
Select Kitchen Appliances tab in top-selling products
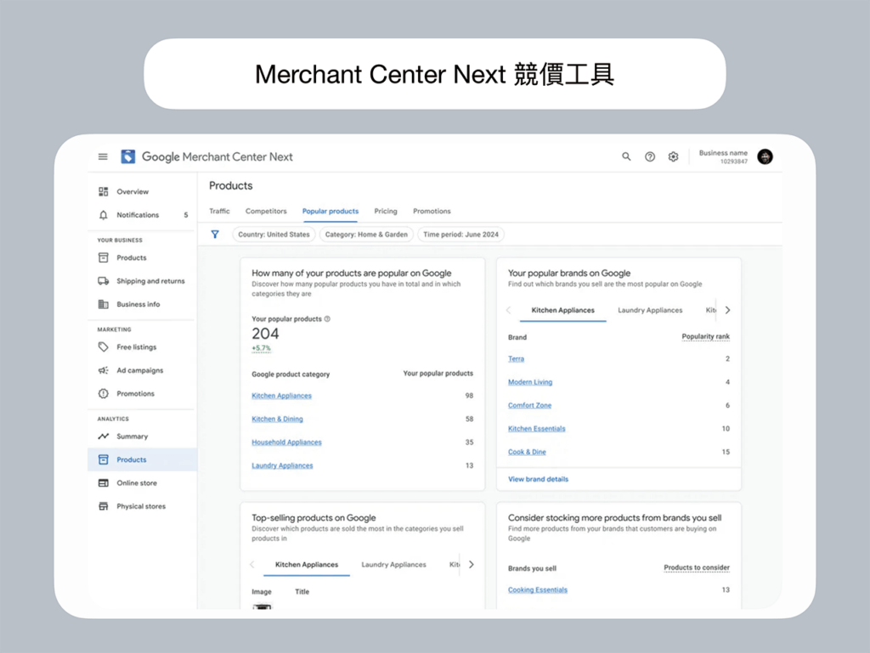pos(307,565)
